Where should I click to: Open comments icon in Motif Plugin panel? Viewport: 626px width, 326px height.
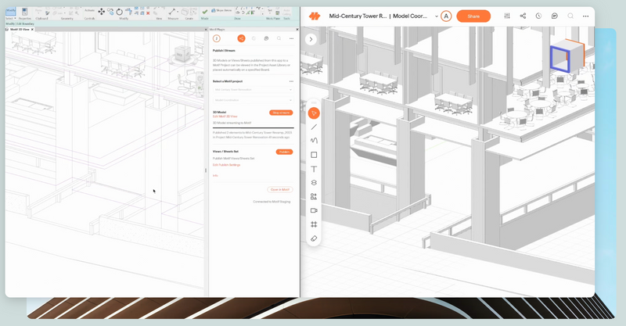pos(266,38)
